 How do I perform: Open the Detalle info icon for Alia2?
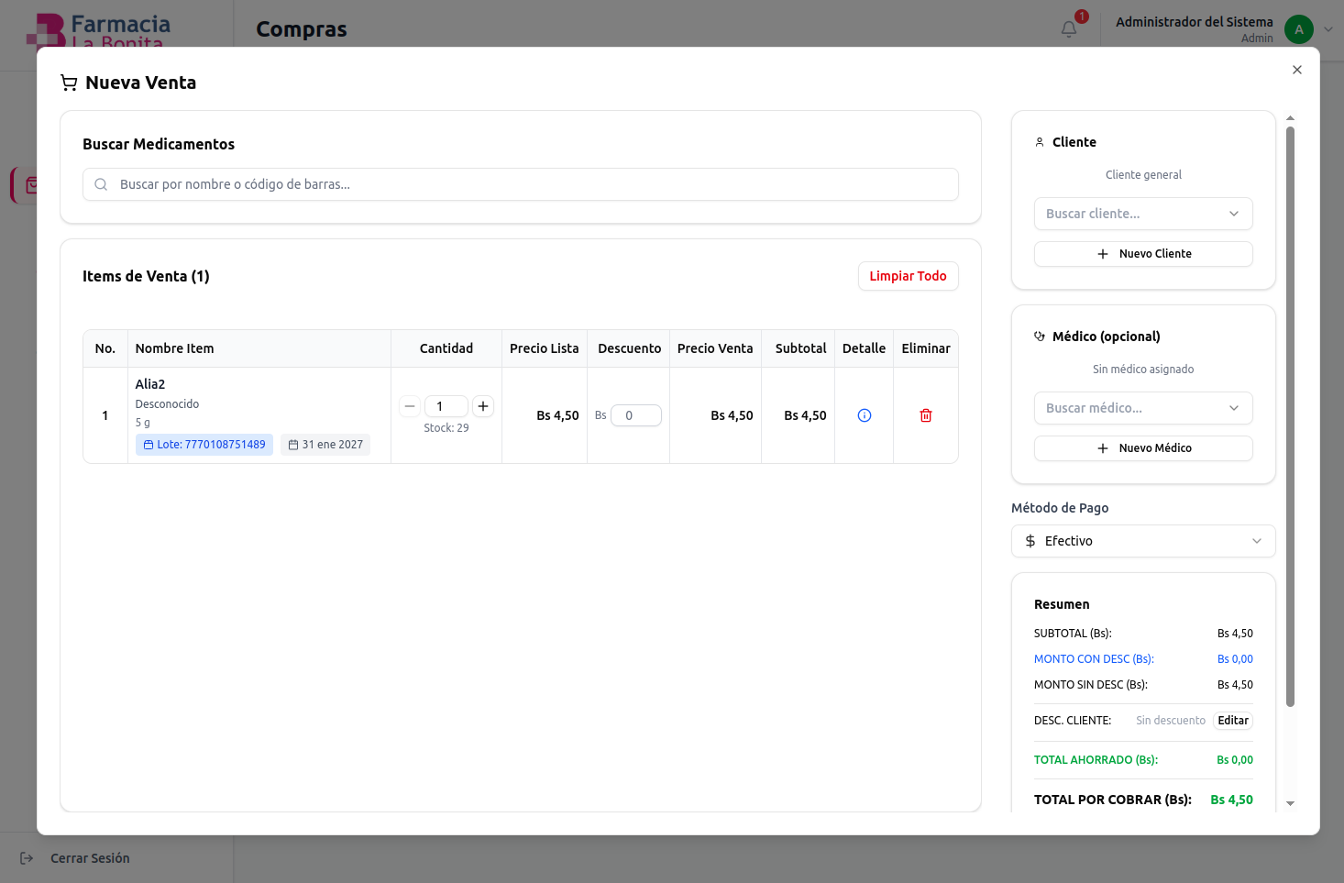864,415
